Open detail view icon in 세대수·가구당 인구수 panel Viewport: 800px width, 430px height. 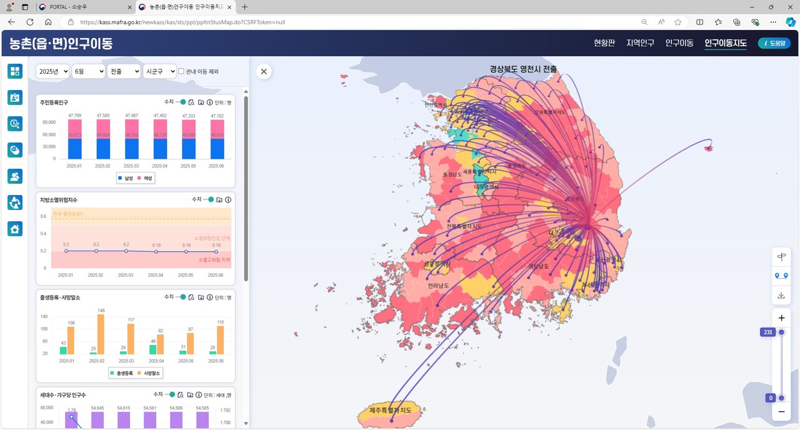point(181,394)
